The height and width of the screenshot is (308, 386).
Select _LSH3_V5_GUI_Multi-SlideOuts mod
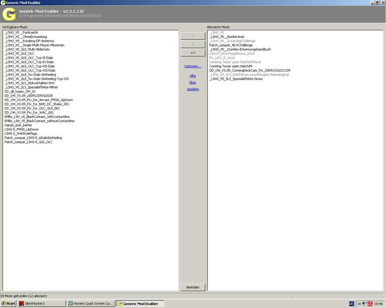click(x=27, y=49)
